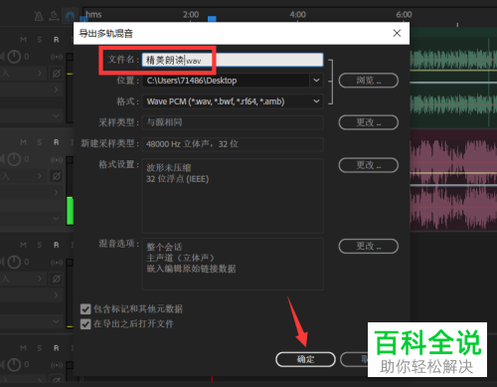Click the 32 位浮点 (IEEE) text
497x387 pixels.
point(178,179)
